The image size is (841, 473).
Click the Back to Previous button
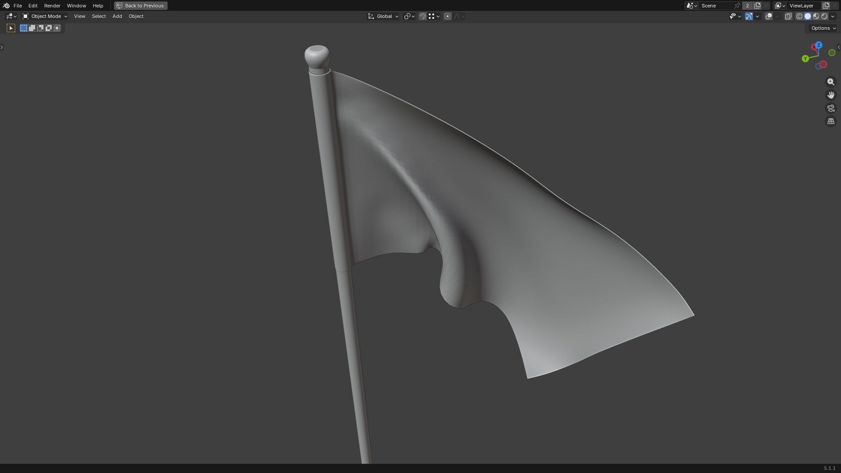coord(141,6)
